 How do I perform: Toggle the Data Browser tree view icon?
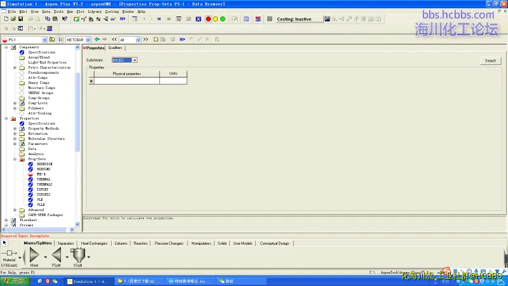[x=60, y=39]
